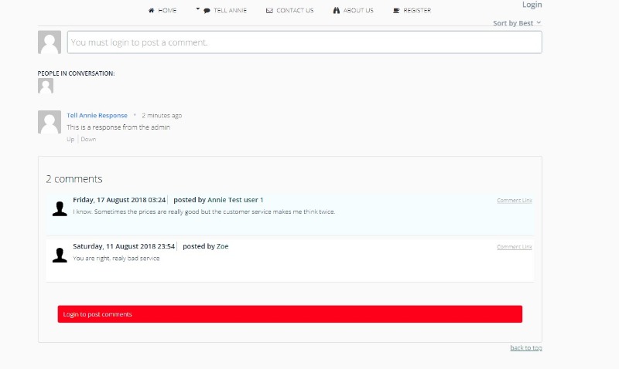Click the '2 minutes ago' timestamp
The image size is (619, 369).
162,115
